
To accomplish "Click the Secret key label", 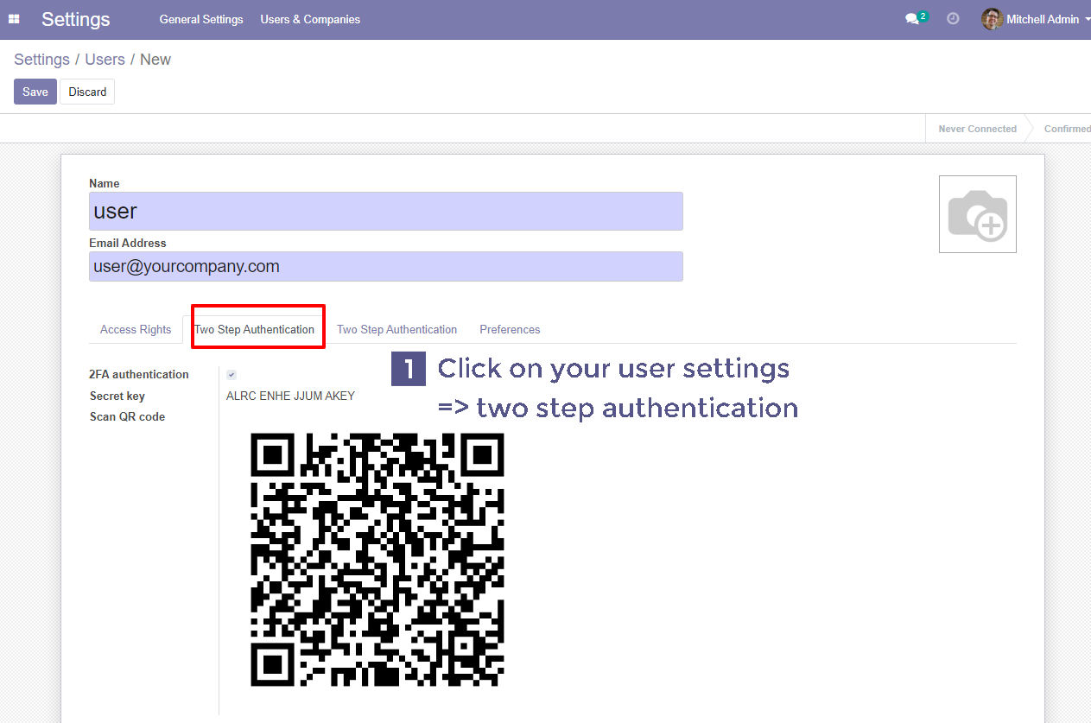I will pos(117,396).
